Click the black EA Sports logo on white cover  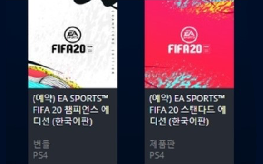pyautogui.click(x=72, y=35)
